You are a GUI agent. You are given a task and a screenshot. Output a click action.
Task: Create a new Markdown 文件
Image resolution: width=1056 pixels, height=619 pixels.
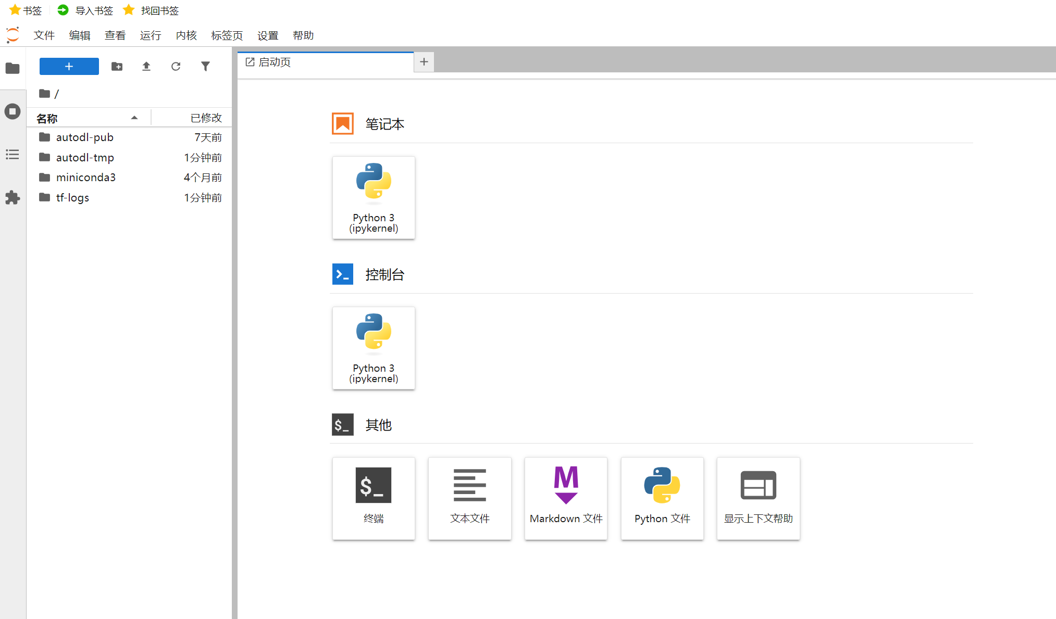pos(566,498)
